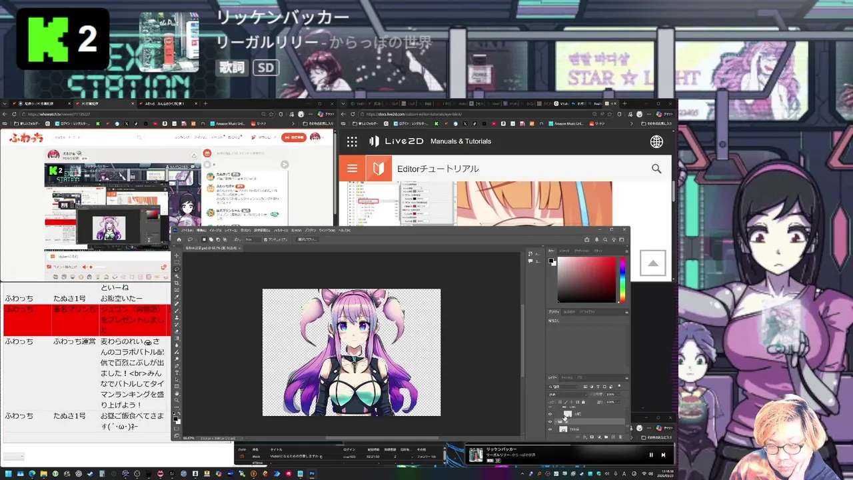This screenshot has width=853, height=480.
Task: Click the Photoshop search magnifier icon
Action: coord(605,239)
